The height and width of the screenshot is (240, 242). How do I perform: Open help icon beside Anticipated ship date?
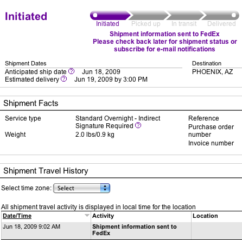pos(71,71)
